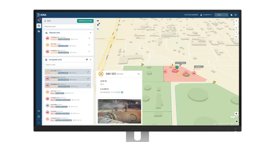275x142 pixels.
Task: Click the Firefighter 01 map label
Action: click(x=199, y=67)
